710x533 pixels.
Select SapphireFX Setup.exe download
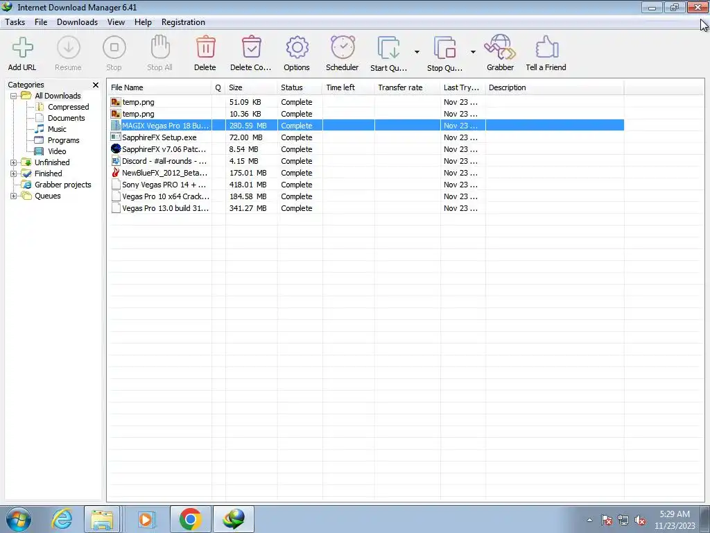point(366,137)
